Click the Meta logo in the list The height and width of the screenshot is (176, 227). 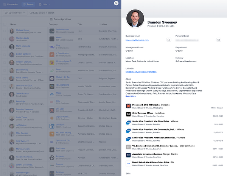click(52, 94)
